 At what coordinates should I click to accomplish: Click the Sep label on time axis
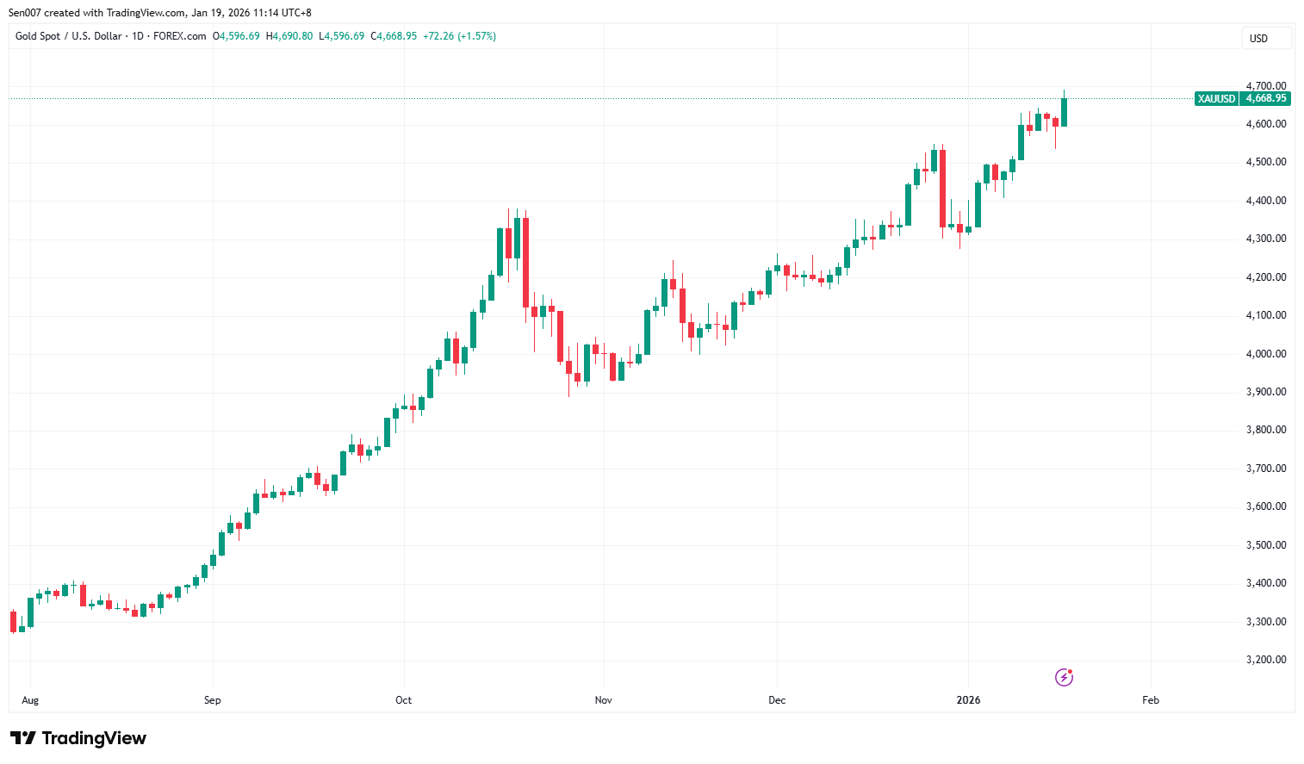(213, 700)
